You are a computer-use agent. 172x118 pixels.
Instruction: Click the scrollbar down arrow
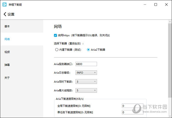click(170, 116)
